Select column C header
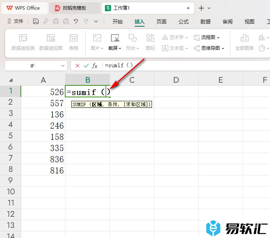This screenshot has height=238, width=270. click(x=132, y=80)
